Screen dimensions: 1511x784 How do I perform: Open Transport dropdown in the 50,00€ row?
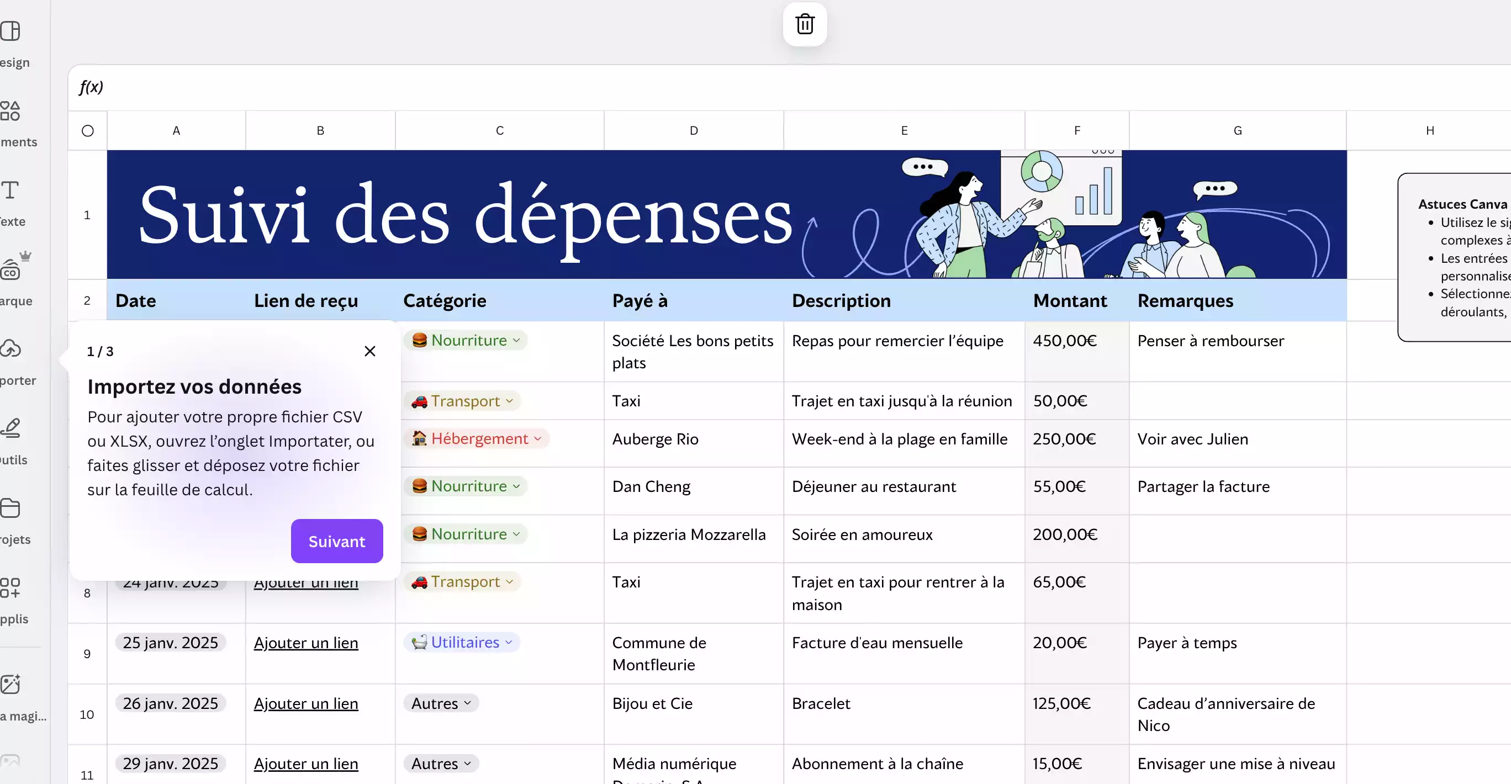click(462, 400)
